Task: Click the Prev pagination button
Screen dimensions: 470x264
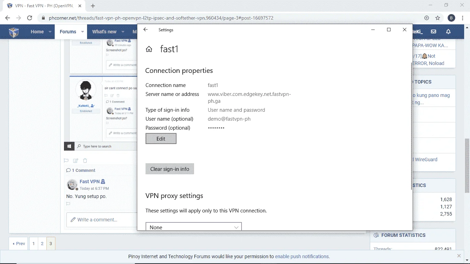Action: click(19, 244)
